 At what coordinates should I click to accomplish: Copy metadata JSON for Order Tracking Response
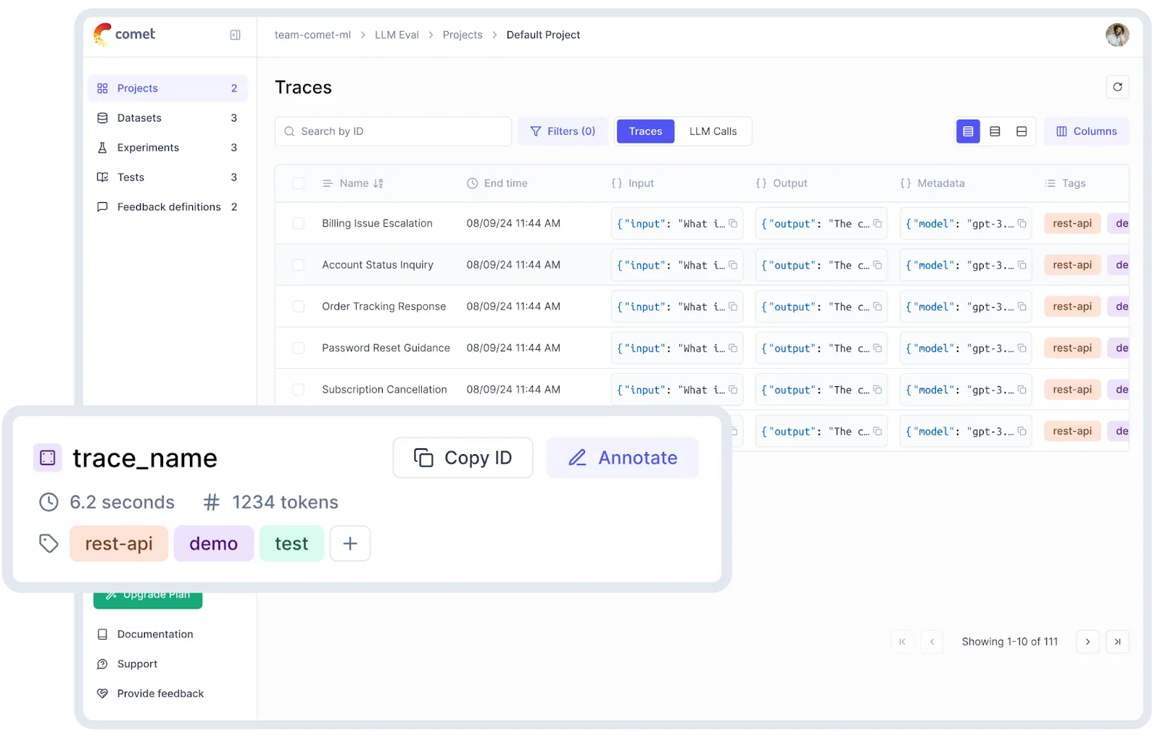(x=1022, y=306)
